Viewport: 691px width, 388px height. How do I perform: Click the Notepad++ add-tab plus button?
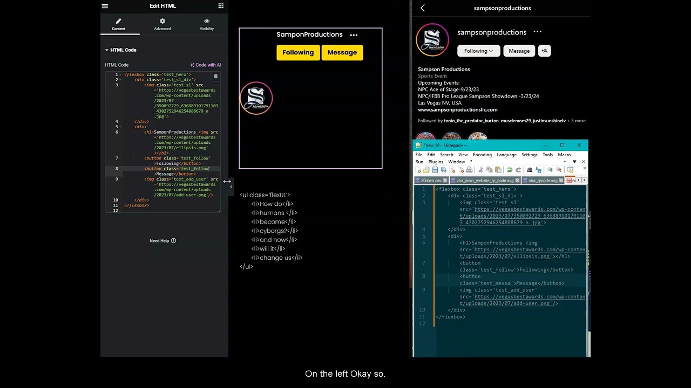(565, 162)
